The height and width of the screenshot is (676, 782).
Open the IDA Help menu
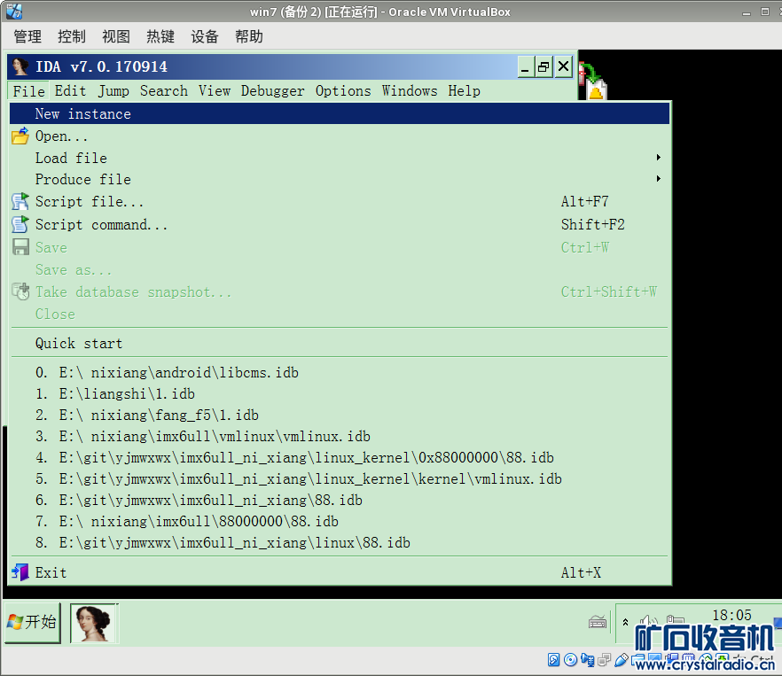(464, 90)
